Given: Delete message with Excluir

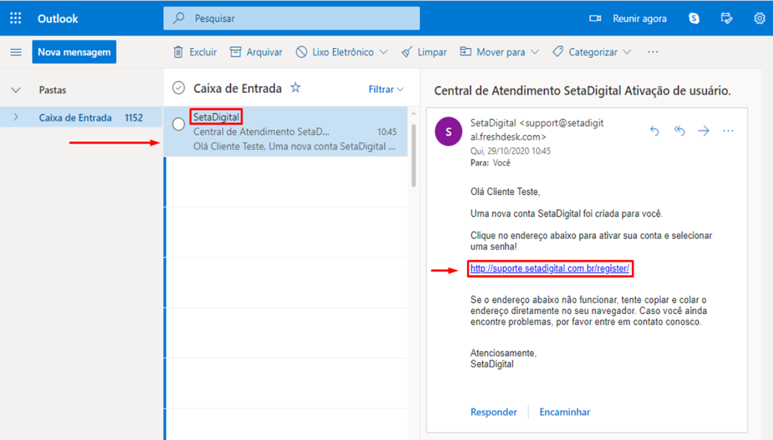Looking at the screenshot, I should pos(195,52).
